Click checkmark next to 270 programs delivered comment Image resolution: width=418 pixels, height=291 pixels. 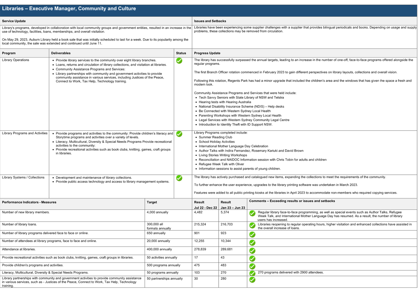[252, 273]
